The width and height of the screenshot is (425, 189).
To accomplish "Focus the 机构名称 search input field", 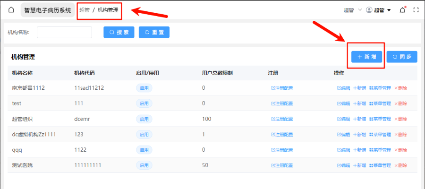I will (x=64, y=32).
